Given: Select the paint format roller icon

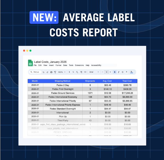Looking at the screenshot, I should click(x=55, y=72).
